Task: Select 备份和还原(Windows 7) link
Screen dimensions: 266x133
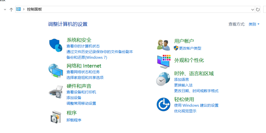Action: tap(87, 57)
